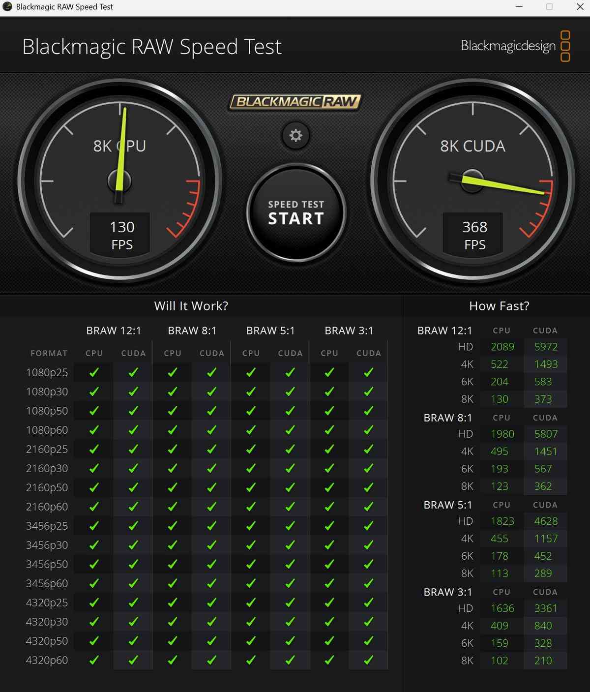Screen dimensions: 590x692
Task: Click the 4320p60 BRAW 3:1 CUDA checkmark
Action: tap(368, 660)
